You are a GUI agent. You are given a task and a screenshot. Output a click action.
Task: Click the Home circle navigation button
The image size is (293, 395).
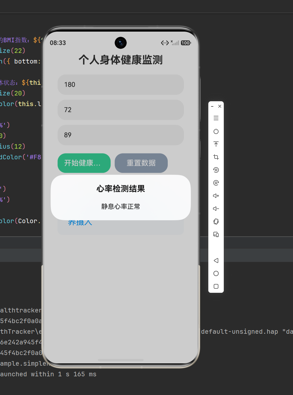tap(216, 273)
